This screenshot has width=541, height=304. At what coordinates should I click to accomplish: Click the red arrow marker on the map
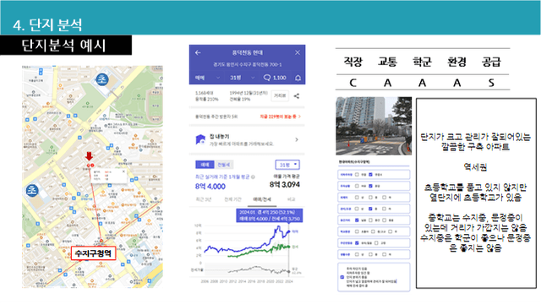[x=89, y=156]
